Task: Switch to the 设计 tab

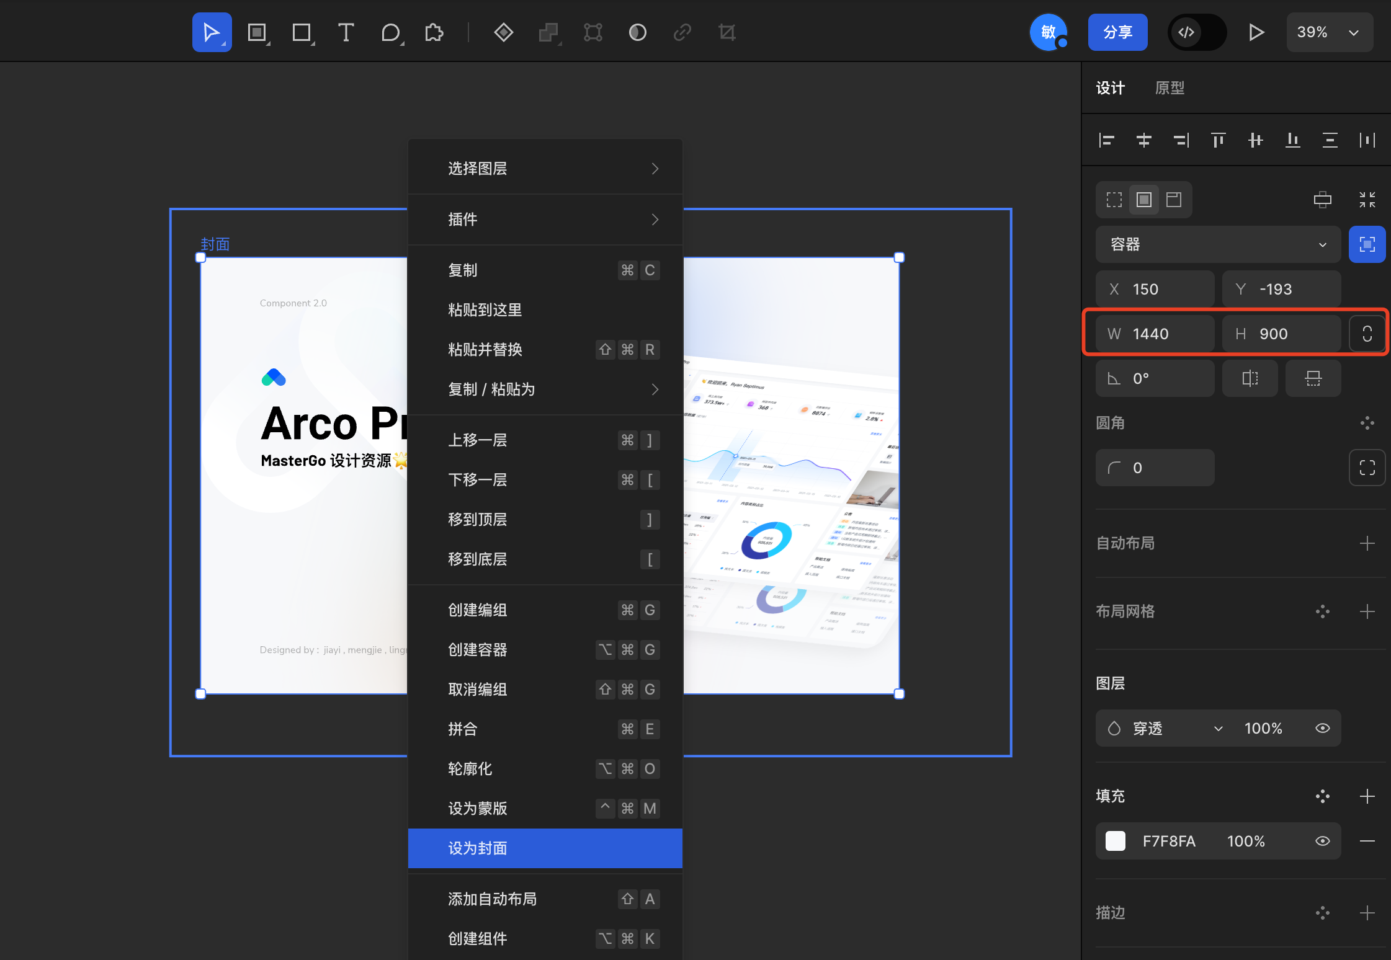Action: click(x=1110, y=88)
